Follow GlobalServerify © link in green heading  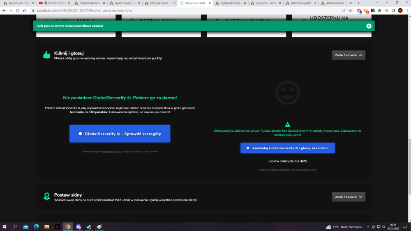click(112, 98)
